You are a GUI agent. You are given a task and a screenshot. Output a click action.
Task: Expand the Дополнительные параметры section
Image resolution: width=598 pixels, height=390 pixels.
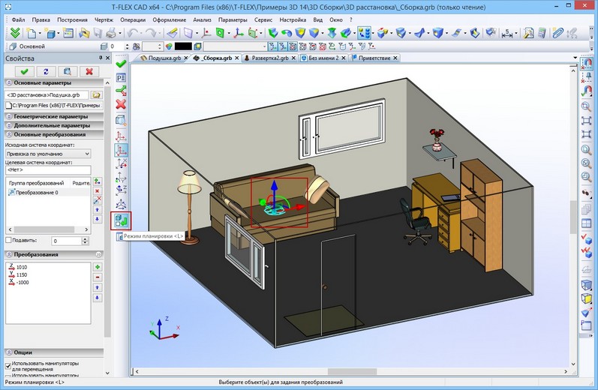point(53,125)
